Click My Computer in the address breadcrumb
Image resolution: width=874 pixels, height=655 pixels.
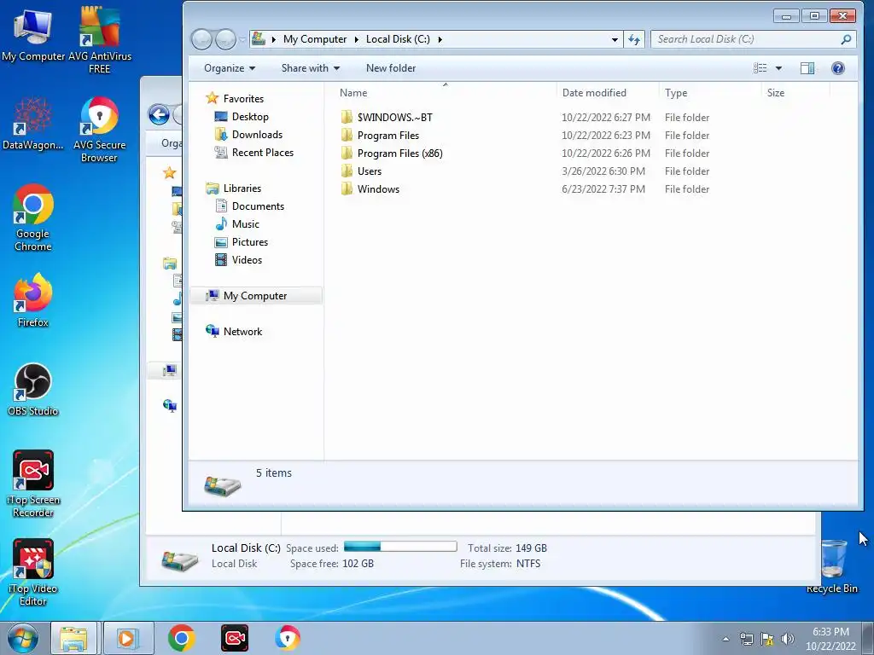(x=314, y=39)
